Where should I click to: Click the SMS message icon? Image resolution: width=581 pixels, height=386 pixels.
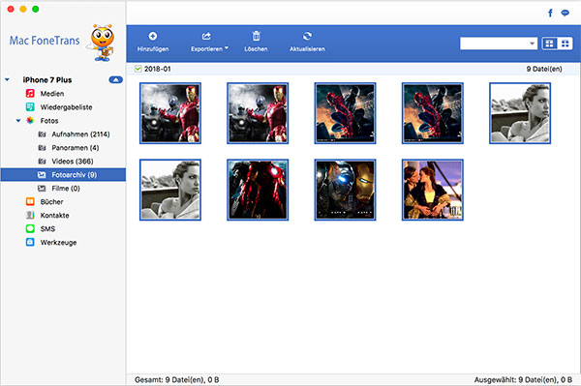pos(30,228)
